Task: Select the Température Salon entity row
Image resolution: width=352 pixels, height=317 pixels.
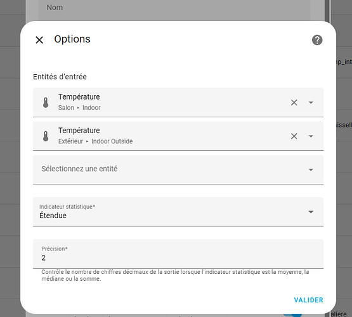Action: [178, 102]
